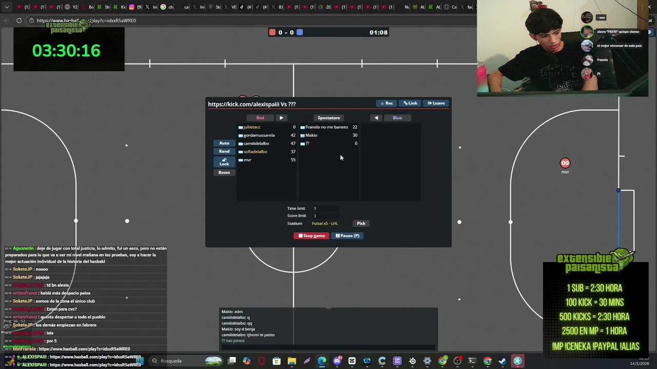Open Copilot from the taskbar
Screen dimensions: 657x369
click(247, 361)
